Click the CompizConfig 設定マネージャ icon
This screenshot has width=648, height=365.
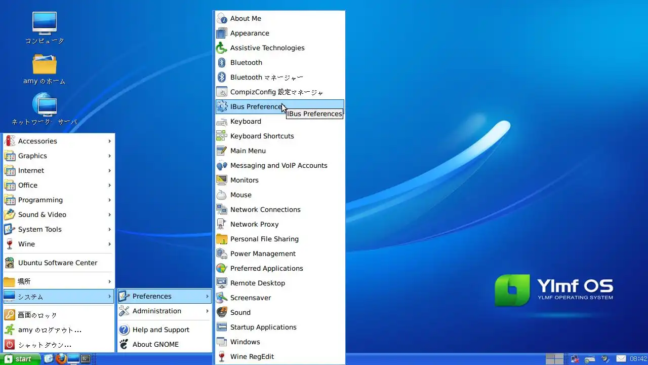(x=222, y=92)
